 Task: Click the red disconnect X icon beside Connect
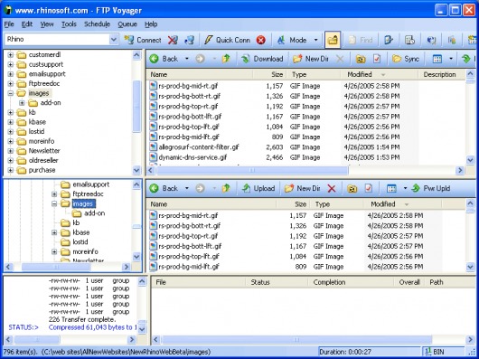[x=173, y=40]
